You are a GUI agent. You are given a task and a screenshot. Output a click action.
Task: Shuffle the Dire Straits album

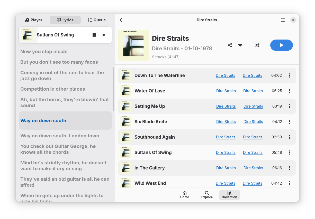click(257, 45)
